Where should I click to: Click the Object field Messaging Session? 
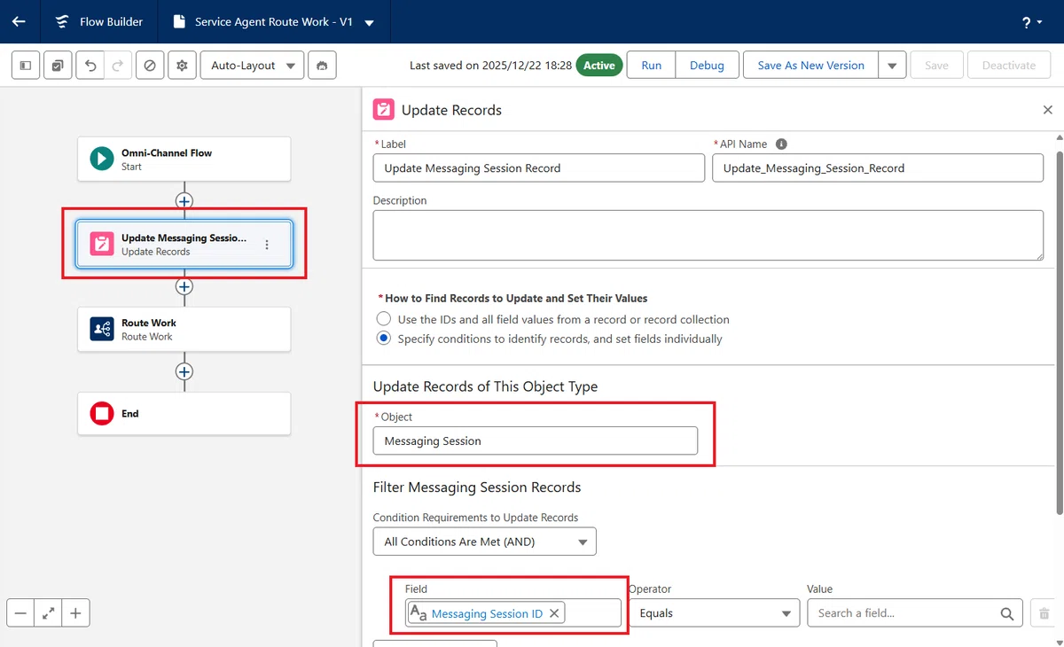[x=536, y=440]
